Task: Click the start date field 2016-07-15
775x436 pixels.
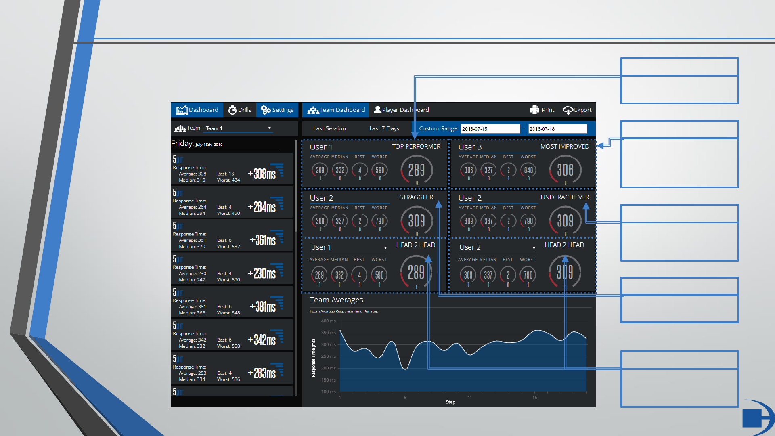Action: click(x=490, y=129)
